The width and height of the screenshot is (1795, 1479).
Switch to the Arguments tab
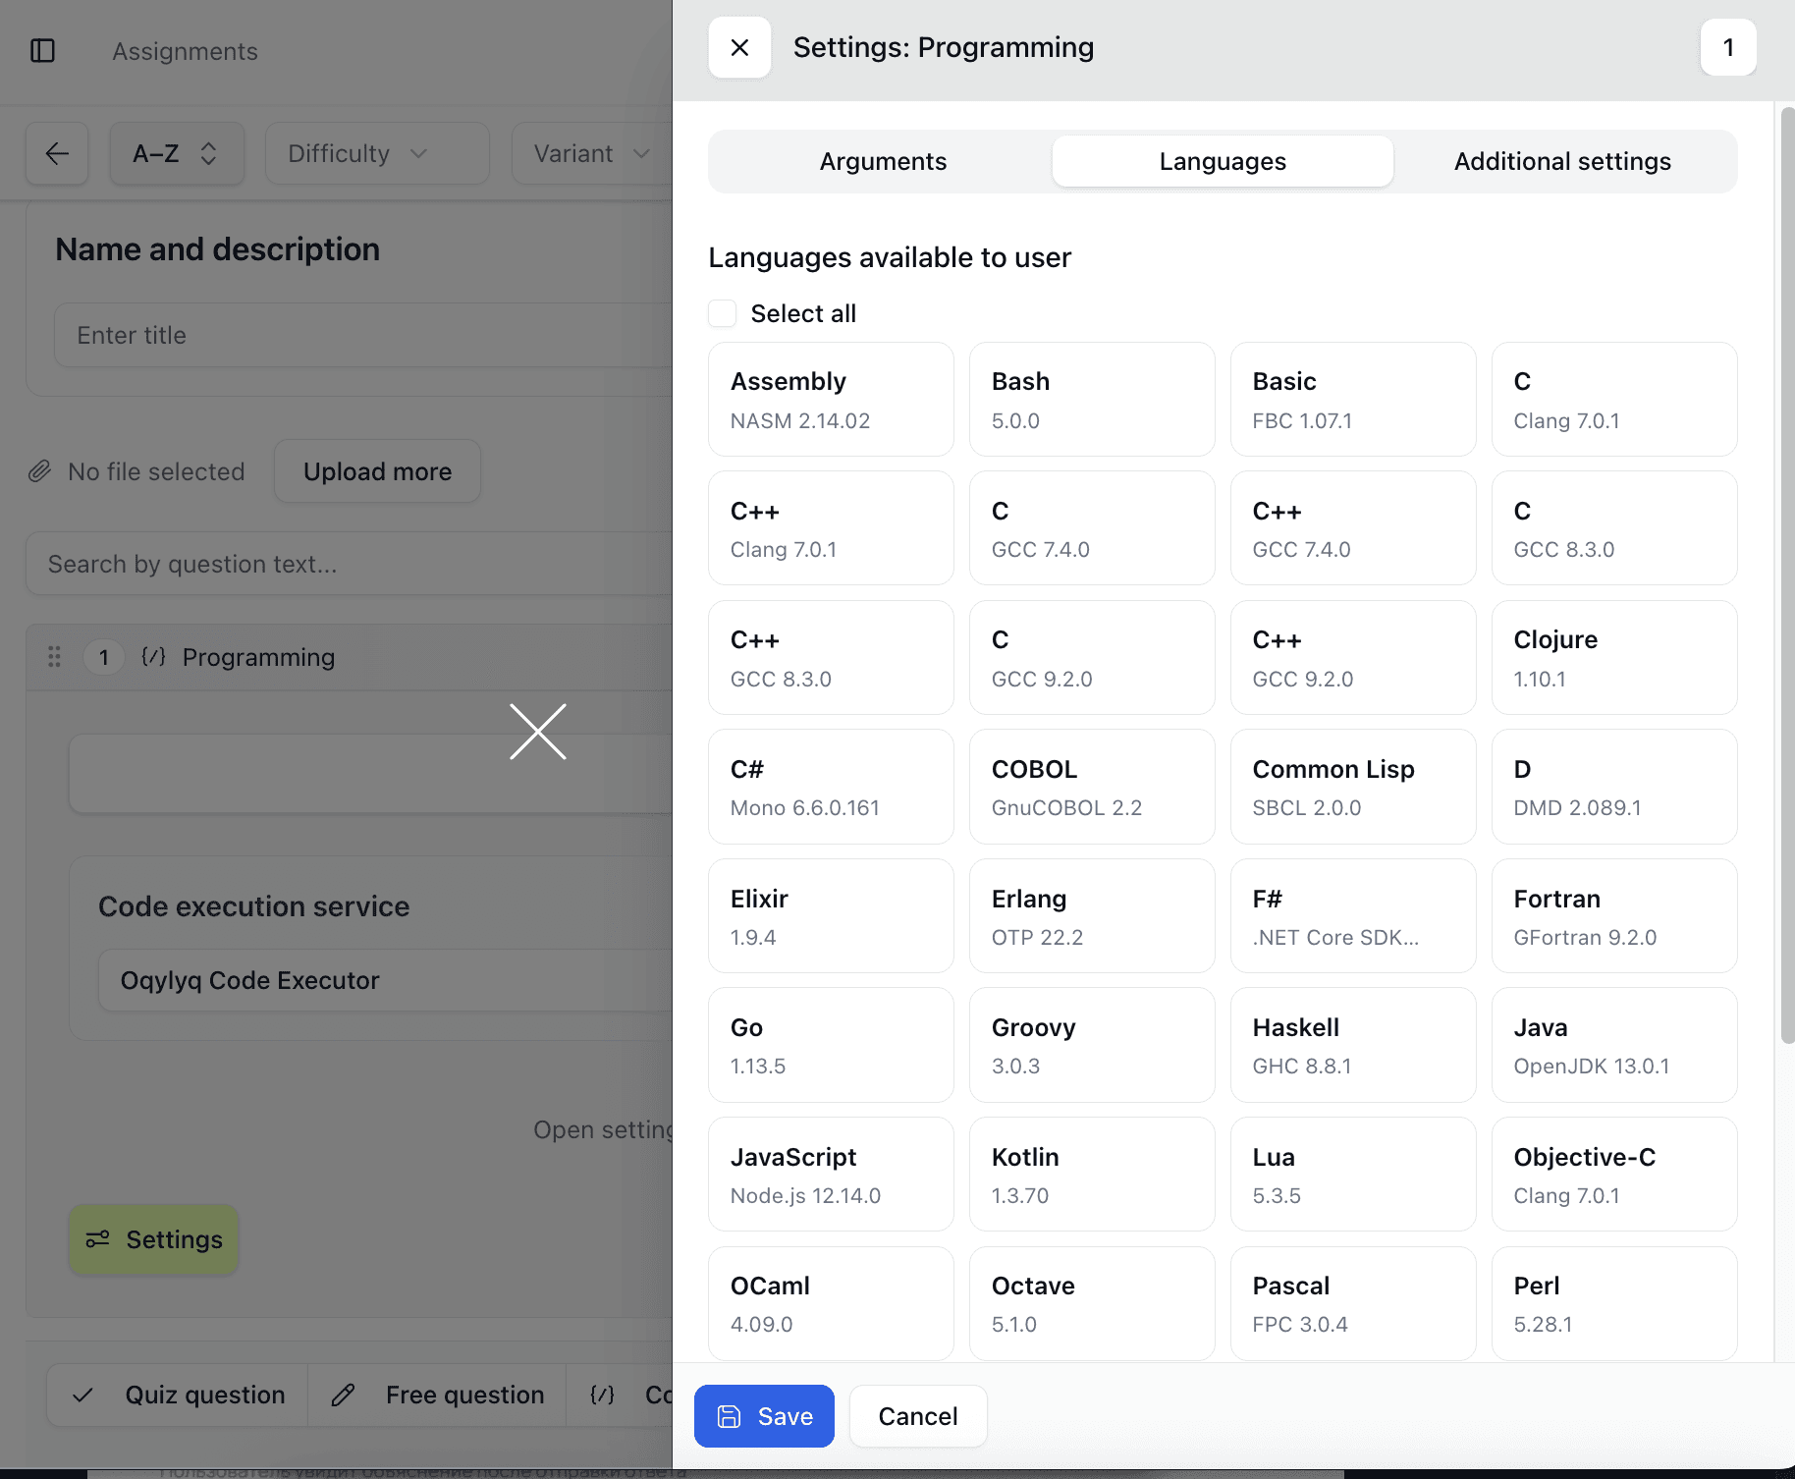pos(883,161)
